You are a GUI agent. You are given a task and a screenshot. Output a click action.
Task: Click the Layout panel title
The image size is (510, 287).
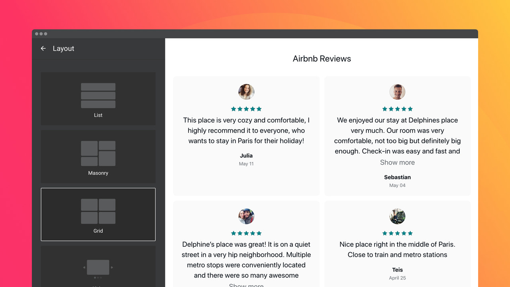[x=63, y=48]
